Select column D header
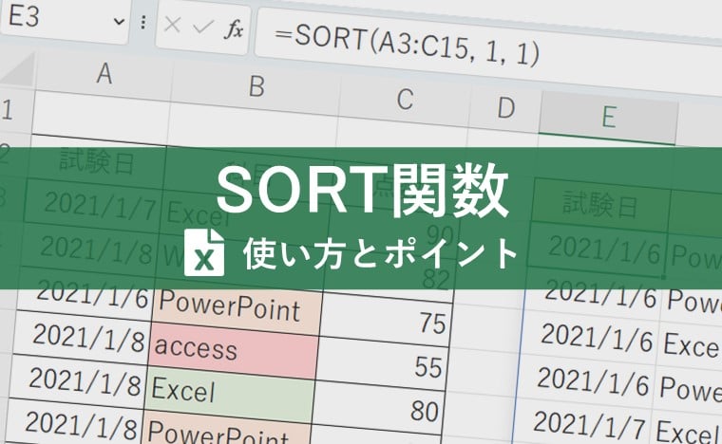This screenshot has height=444, width=722. pyautogui.click(x=504, y=104)
